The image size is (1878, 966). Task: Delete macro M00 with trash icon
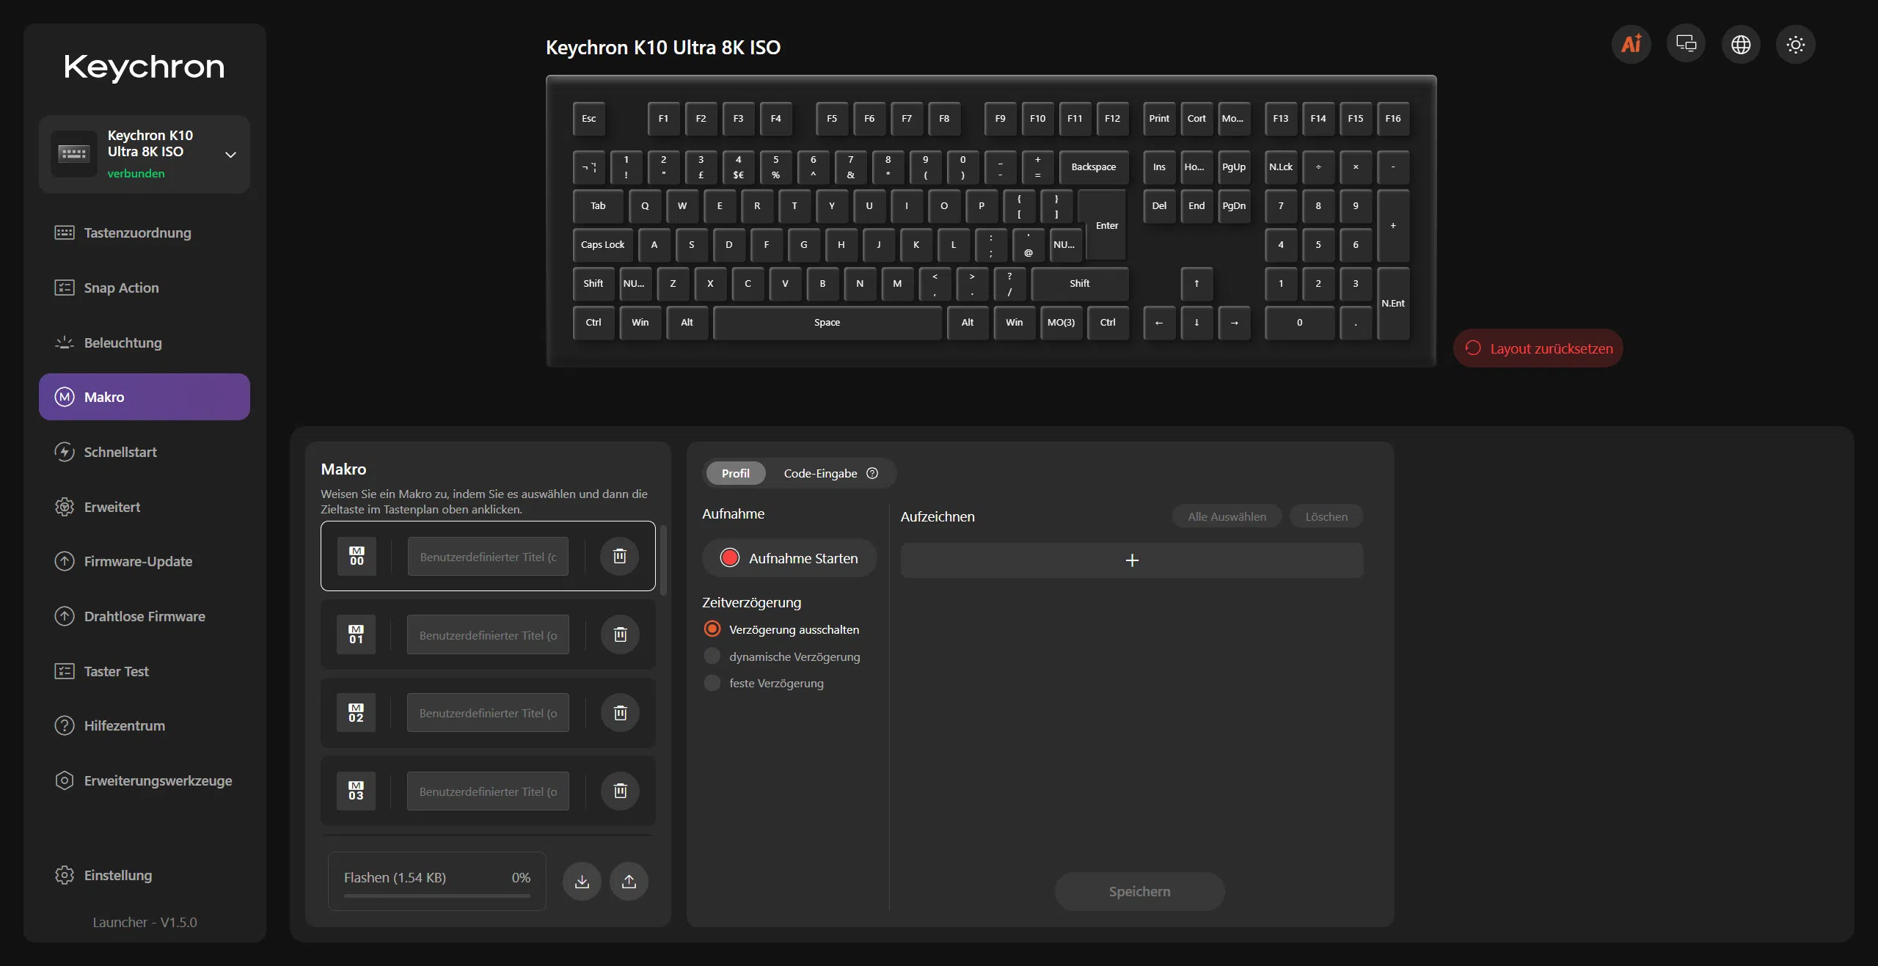[620, 556]
